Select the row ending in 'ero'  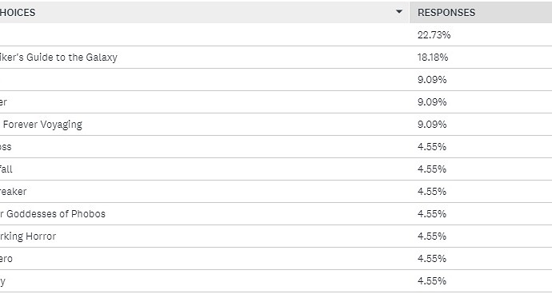276,259
